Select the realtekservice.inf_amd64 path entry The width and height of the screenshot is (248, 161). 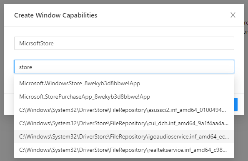(124, 150)
